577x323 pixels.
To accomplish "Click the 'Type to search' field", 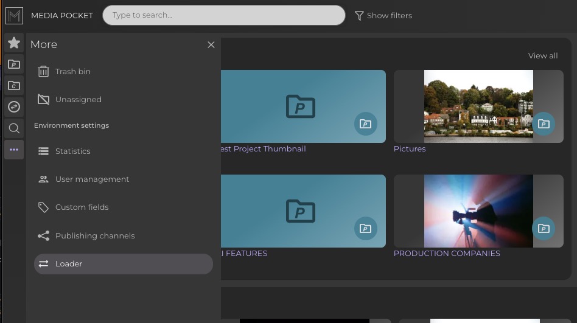I will tap(223, 15).
